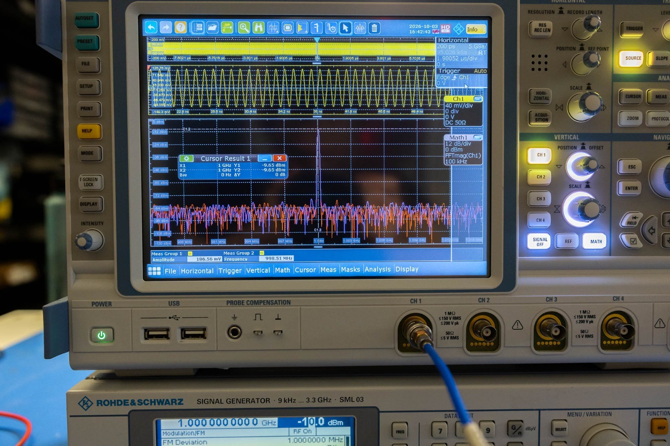
Task: Click the Undo arrow in the toolbar
Action: [x=151, y=28]
